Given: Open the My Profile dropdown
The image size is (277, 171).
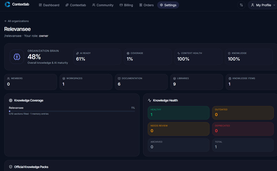Looking at the screenshot, I should tap(263, 5).
